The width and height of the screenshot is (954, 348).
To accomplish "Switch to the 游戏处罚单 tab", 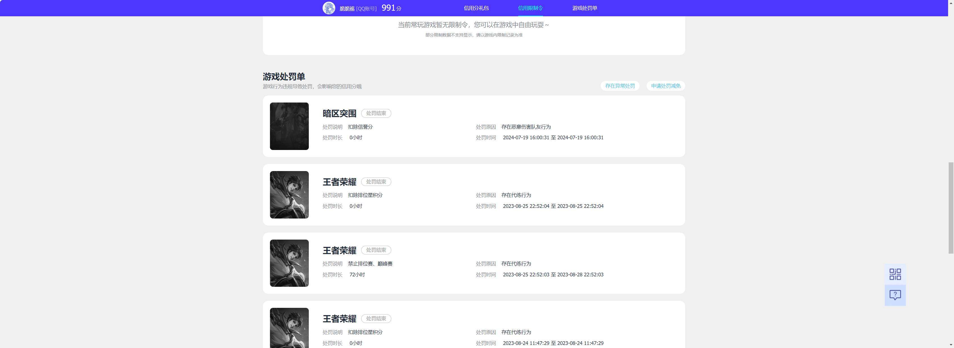I will [585, 8].
